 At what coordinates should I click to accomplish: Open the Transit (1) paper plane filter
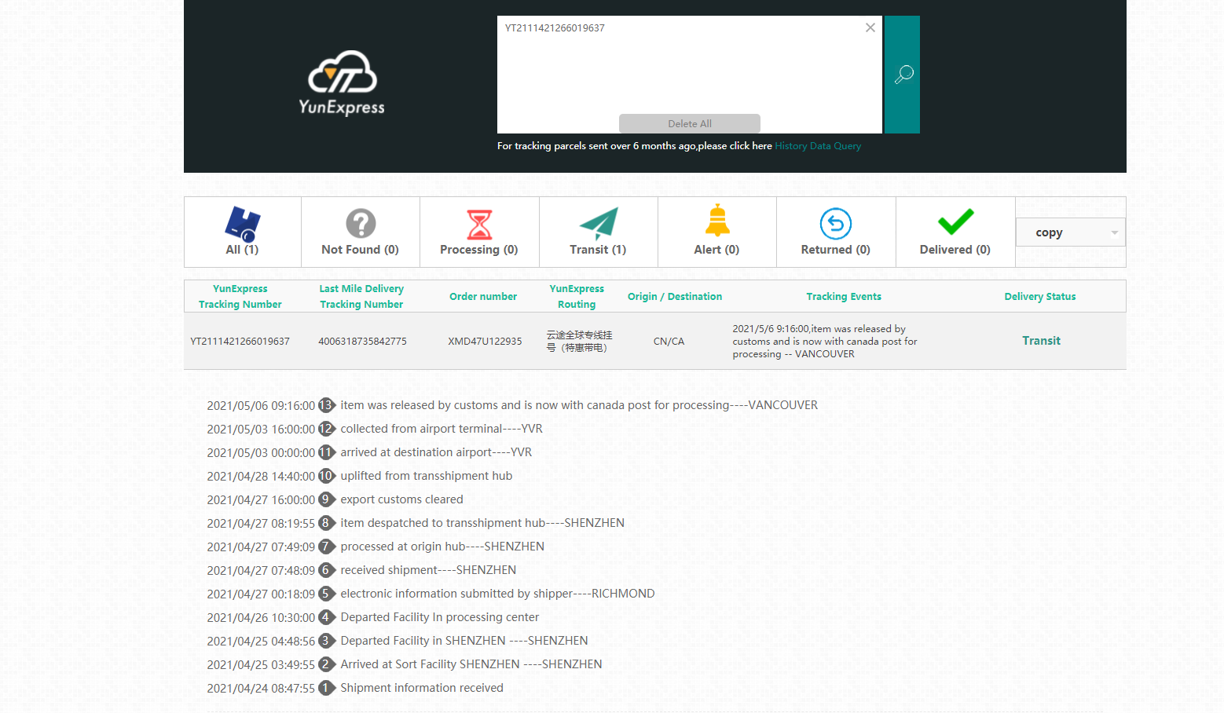click(598, 232)
